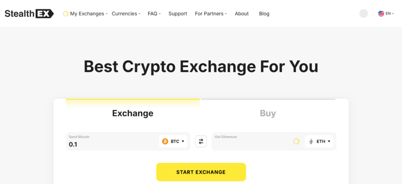This screenshot has height=184, width=402.
Task: Click the Bitcoin coin icon
Action: [165, 141]
